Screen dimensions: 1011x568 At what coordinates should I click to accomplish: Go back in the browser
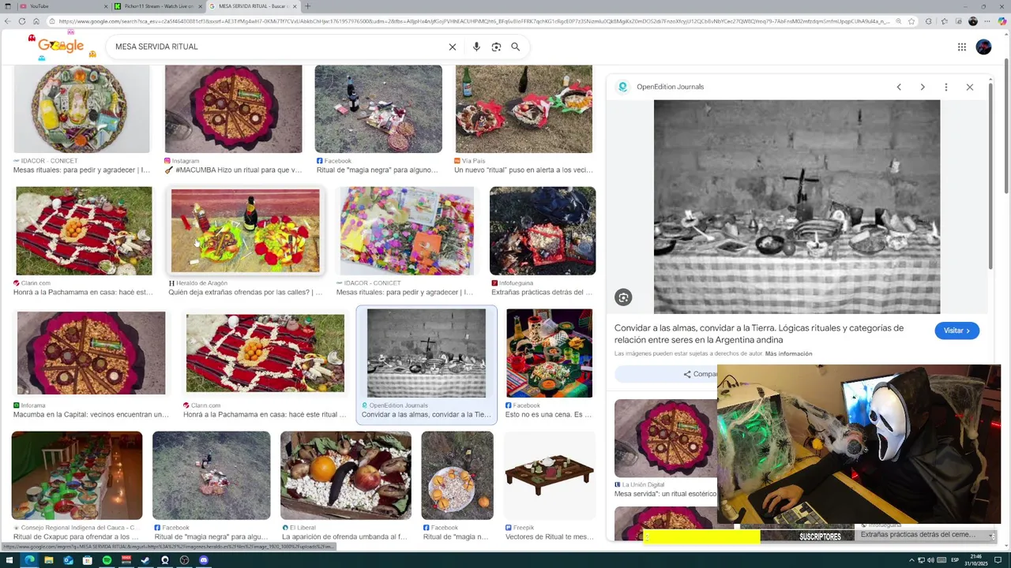[9, 21]
